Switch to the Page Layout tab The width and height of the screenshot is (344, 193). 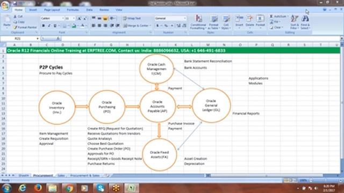tap(52, 10)
